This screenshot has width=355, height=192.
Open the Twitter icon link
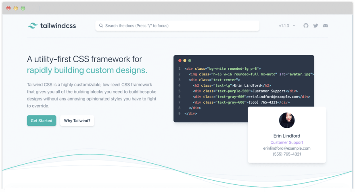[x=315, y=25]
